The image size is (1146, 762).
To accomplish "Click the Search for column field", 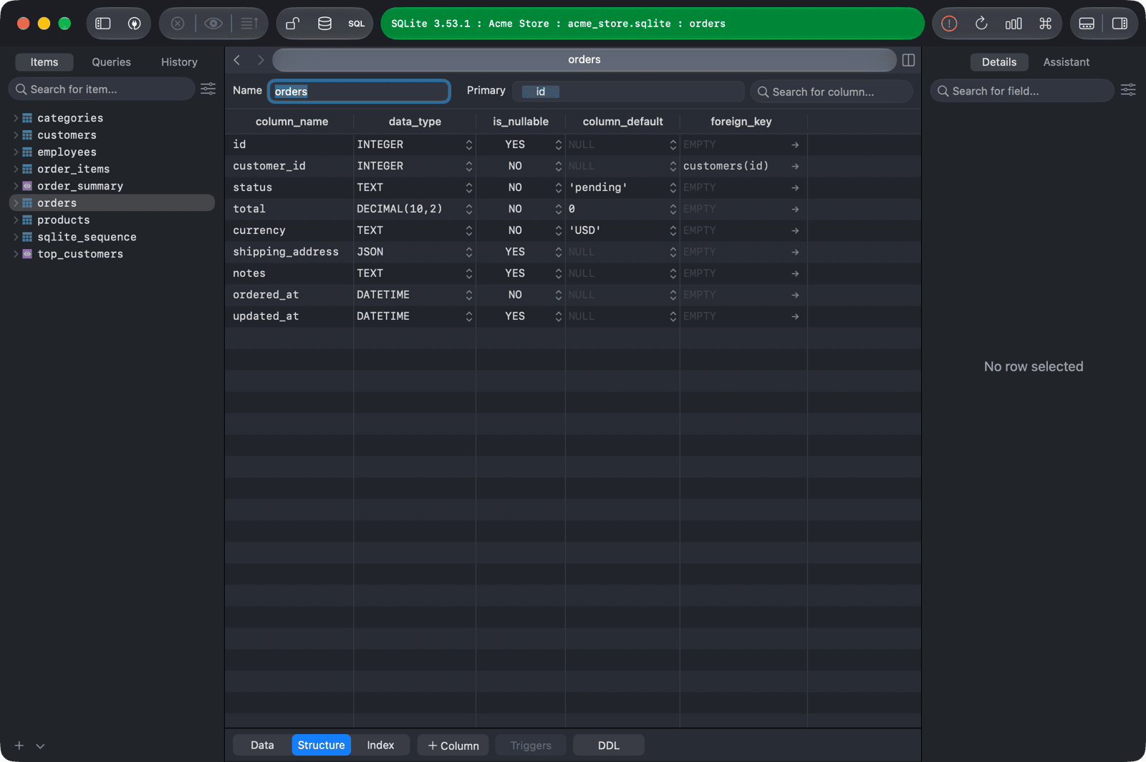I will [x=832, y=92].
